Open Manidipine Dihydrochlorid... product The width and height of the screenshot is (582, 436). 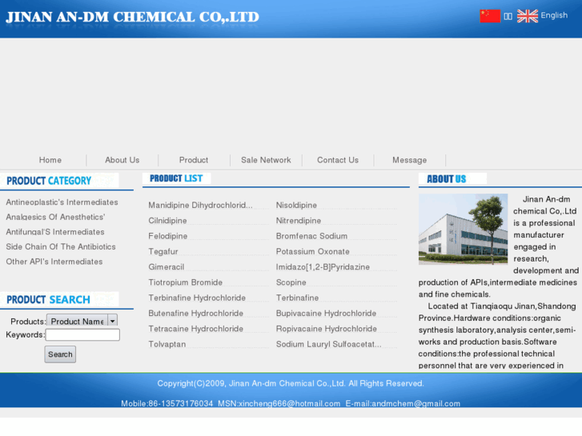pyautogui.click(x=200, y=205)
